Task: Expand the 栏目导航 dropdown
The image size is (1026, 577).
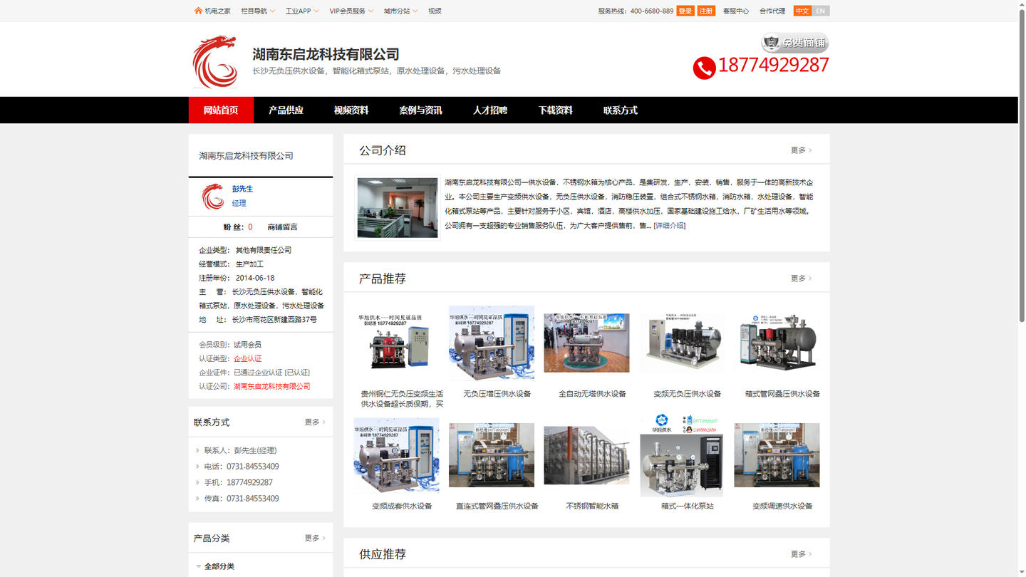Action: pos(258,11)
